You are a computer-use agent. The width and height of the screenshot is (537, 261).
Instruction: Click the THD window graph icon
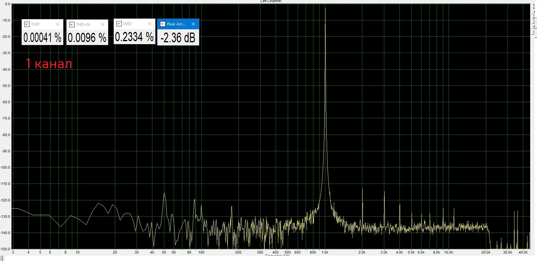[x=27, y=24]
